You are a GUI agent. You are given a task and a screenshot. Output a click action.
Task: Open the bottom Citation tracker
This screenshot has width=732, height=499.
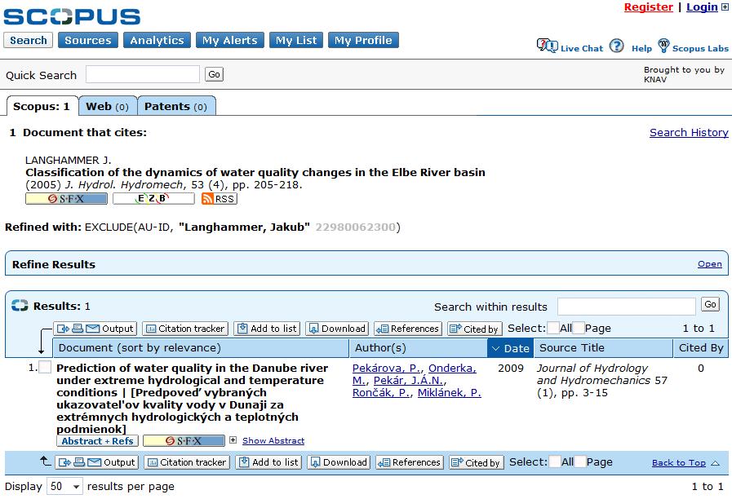pyautogui.click(x=187, y=462)
